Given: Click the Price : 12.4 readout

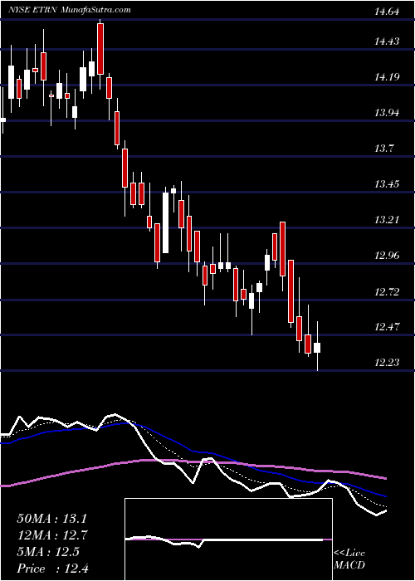Looking at the screenshot, I should click(x=53, y=569).
